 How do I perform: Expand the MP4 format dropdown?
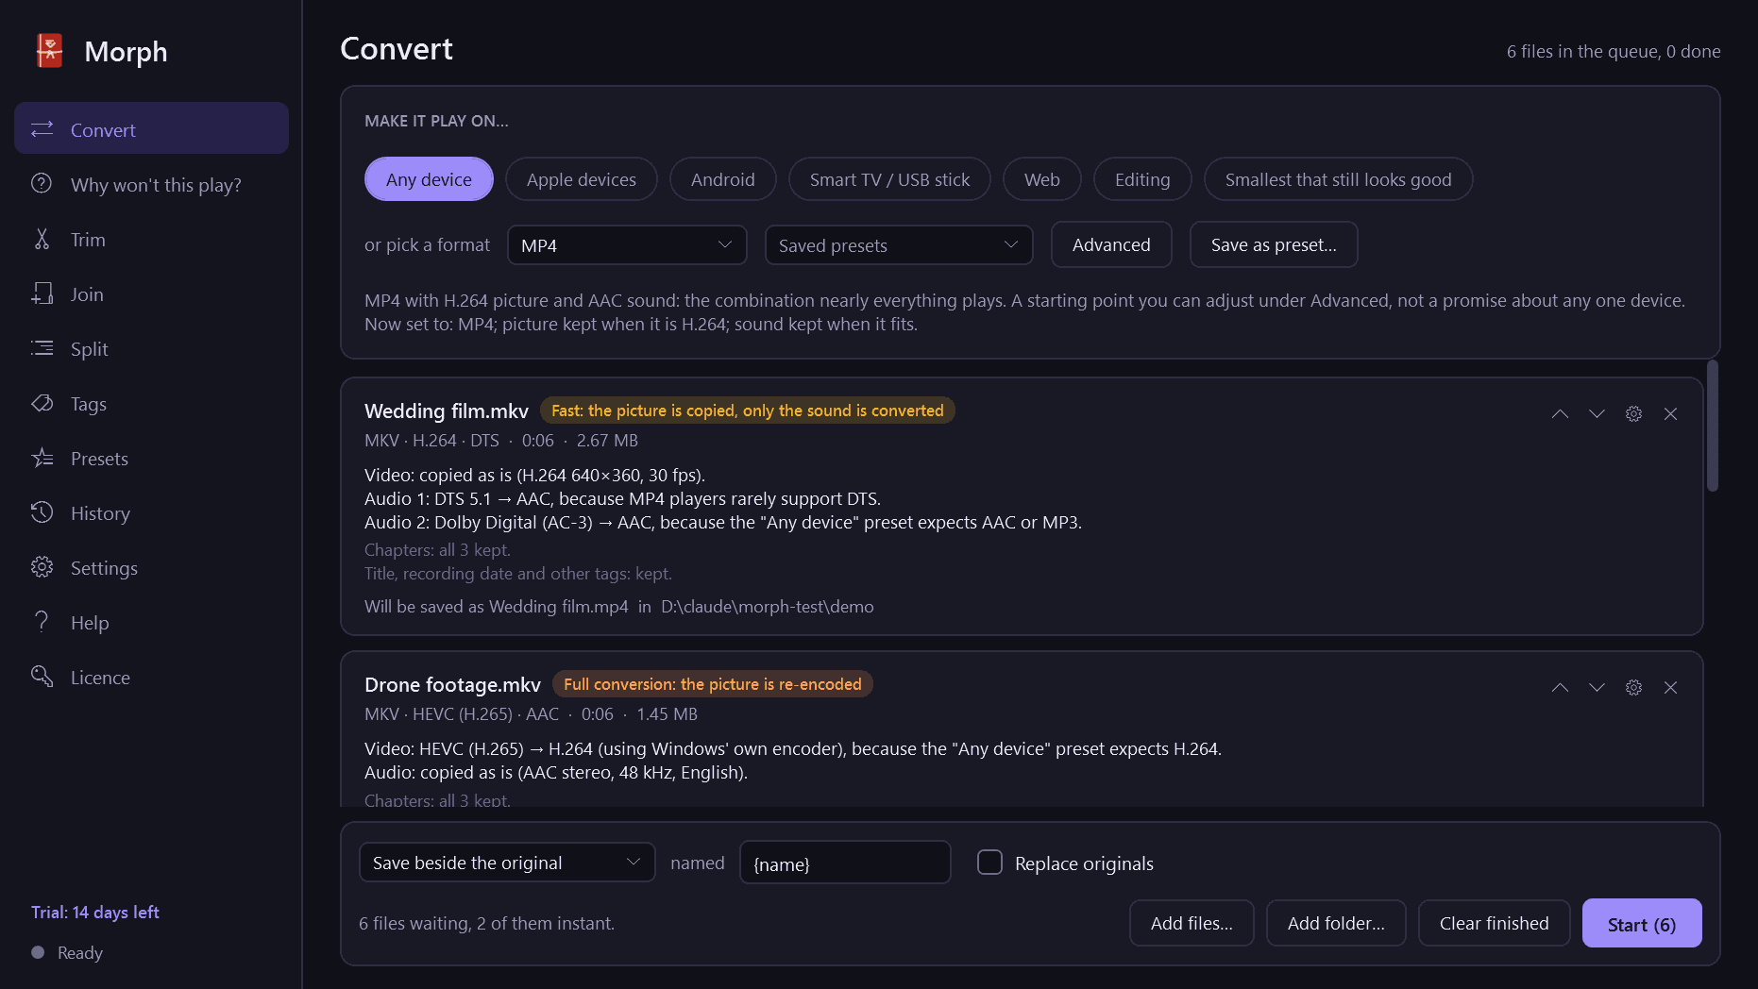tap(627, 245)
